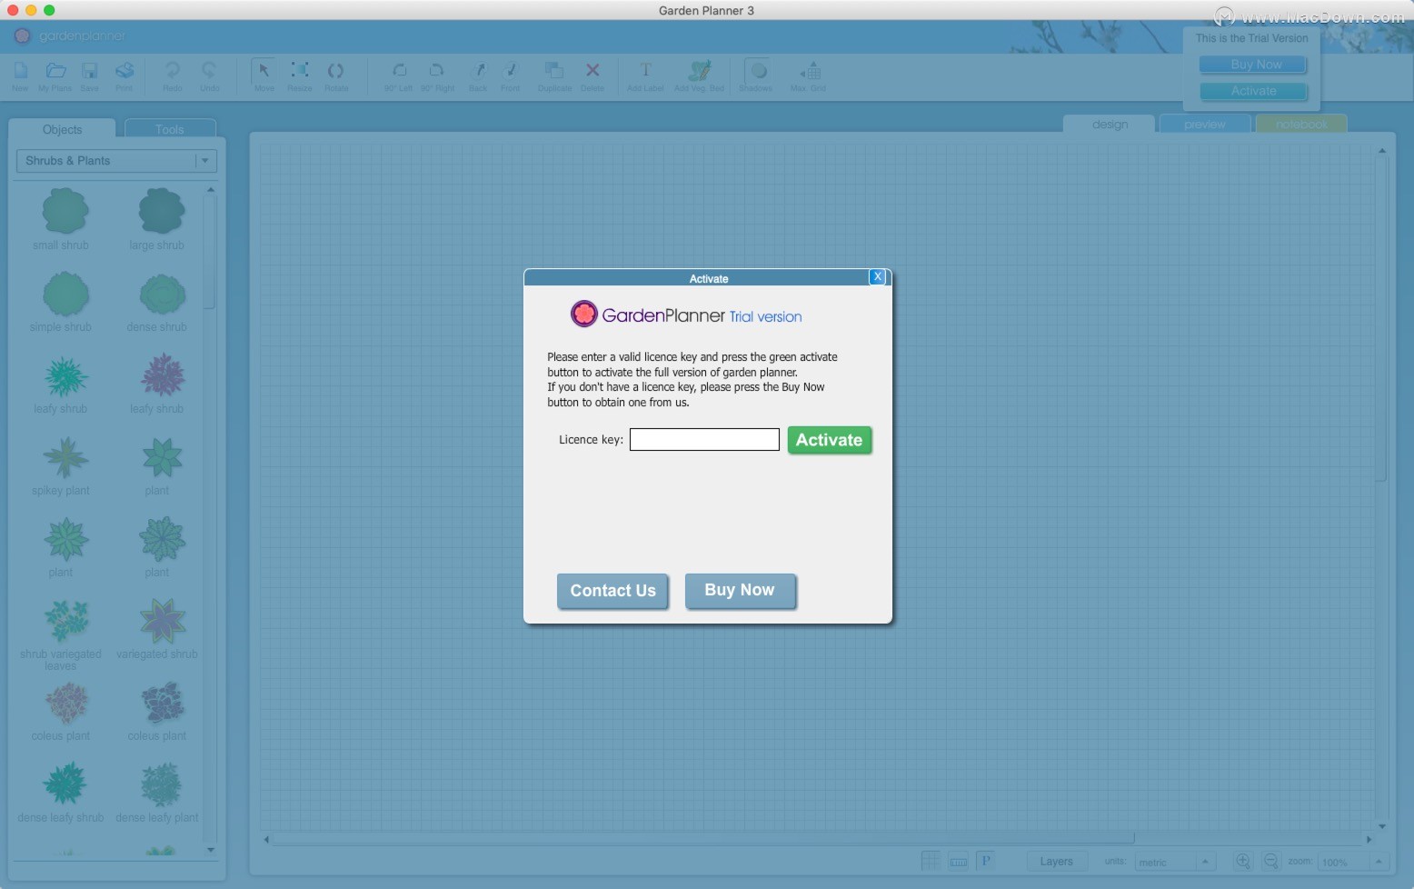
Task: Open My Plans folder icon
Action: click(x=55, y=71)
